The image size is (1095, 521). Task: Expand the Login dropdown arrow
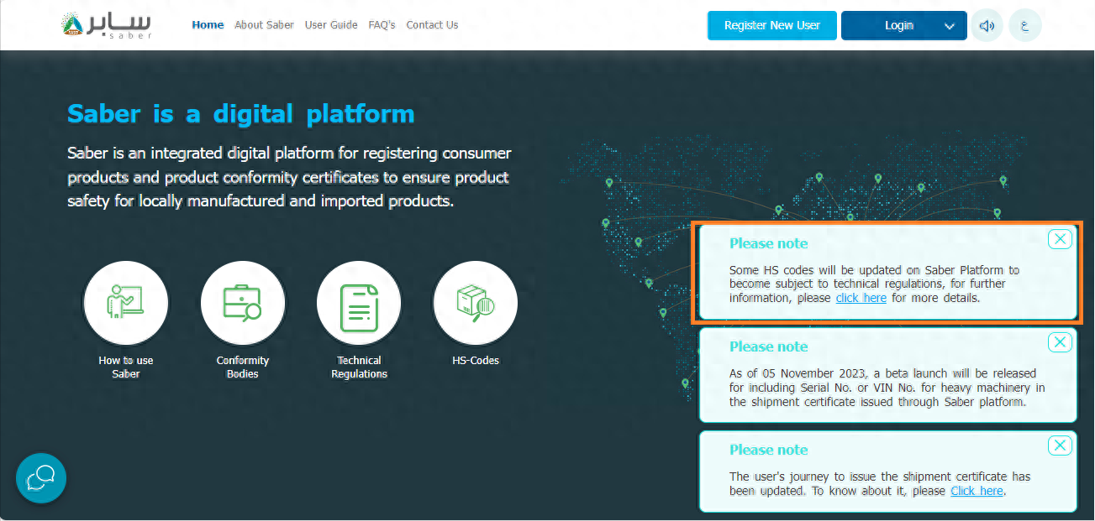(x=950, y=26)
